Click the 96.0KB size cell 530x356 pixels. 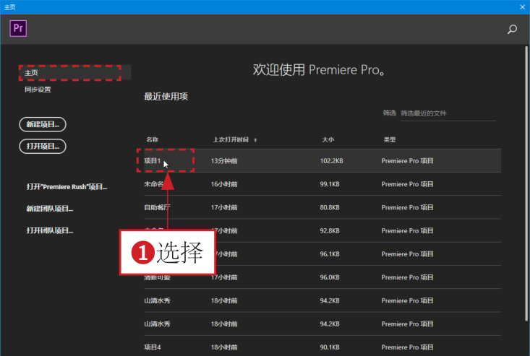[x=330, y=277]
